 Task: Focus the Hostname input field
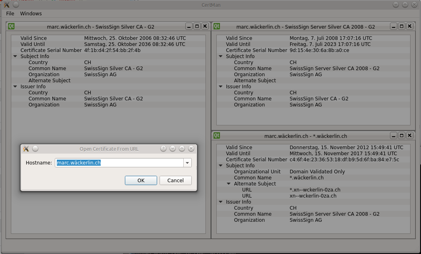tap(119, 162)
